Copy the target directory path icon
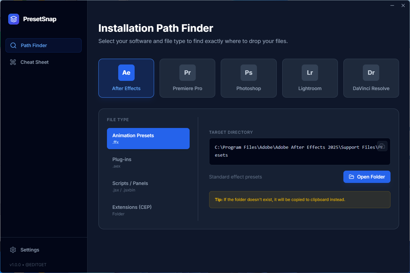 (x=382, y=146)
